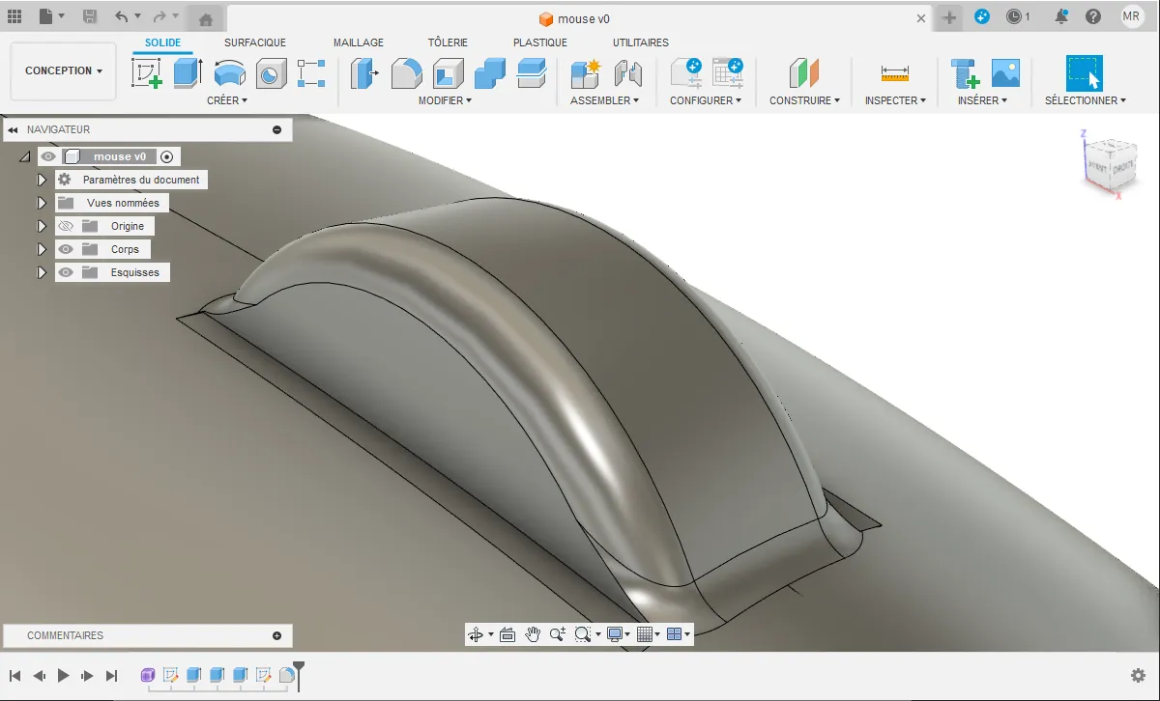This screenshot has height=701, width=1160.
Task: Open the CONSTRUIRE dropdown menu
Action: (x=804, y=100)
